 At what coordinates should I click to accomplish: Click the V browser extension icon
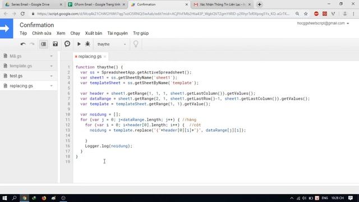tap(333, 13)
